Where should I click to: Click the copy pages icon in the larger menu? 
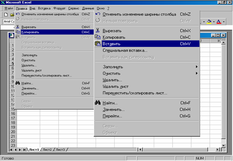point(98,37)
